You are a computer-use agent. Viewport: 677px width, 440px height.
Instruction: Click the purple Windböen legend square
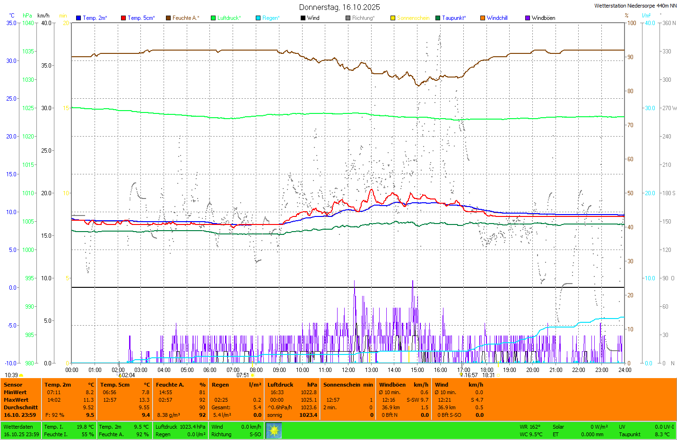(528, 18)
